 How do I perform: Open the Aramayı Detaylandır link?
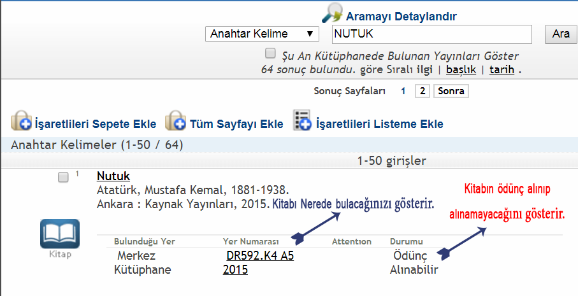pos(401,17)
